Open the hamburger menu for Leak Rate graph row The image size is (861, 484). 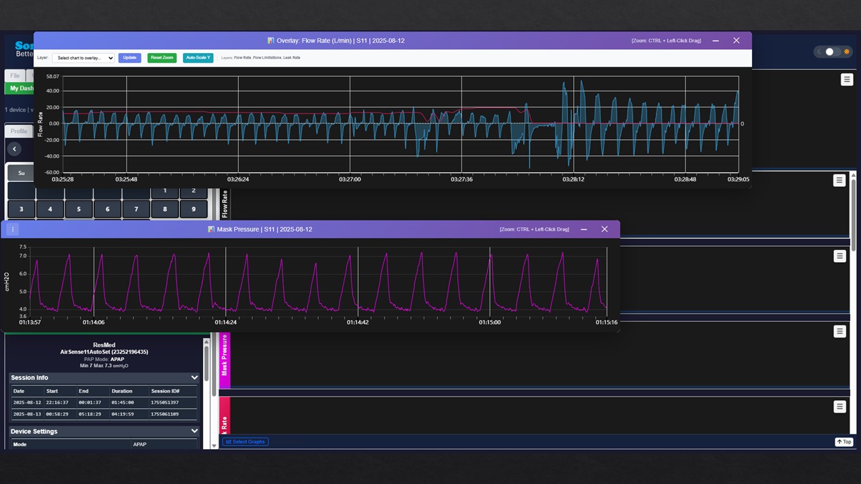point(839,407)
